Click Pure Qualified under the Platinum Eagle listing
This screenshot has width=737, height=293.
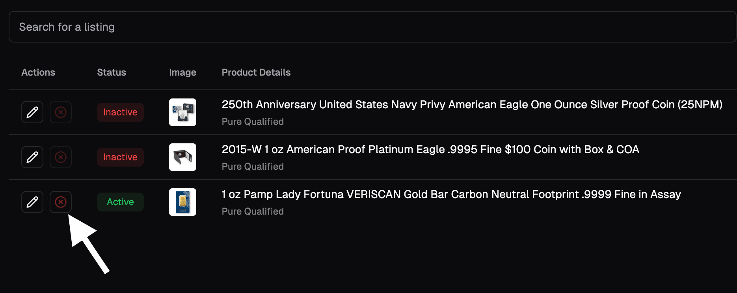tap(252, 166)
